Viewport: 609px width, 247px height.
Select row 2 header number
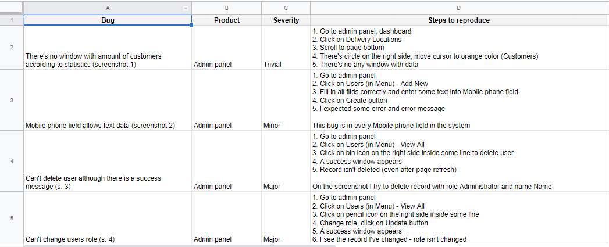[11, 48]
